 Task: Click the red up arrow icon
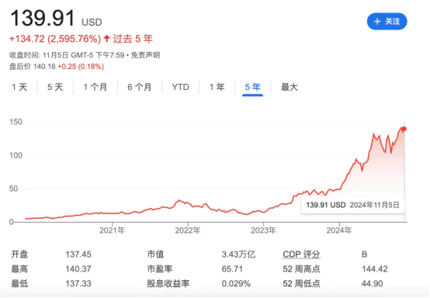106,39
